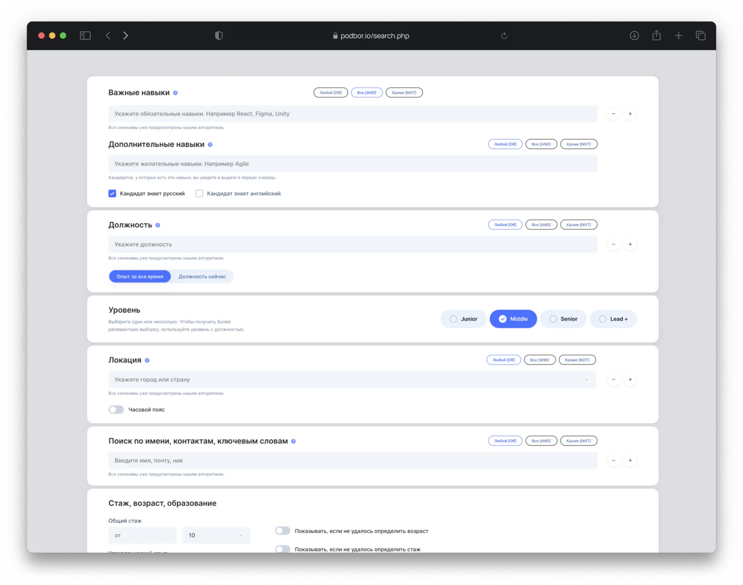Focus the Укажите должность input field
This screenshot has height=585, width=743.
(353, 244)
